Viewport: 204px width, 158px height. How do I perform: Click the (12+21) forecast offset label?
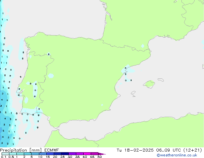[193, 150]
